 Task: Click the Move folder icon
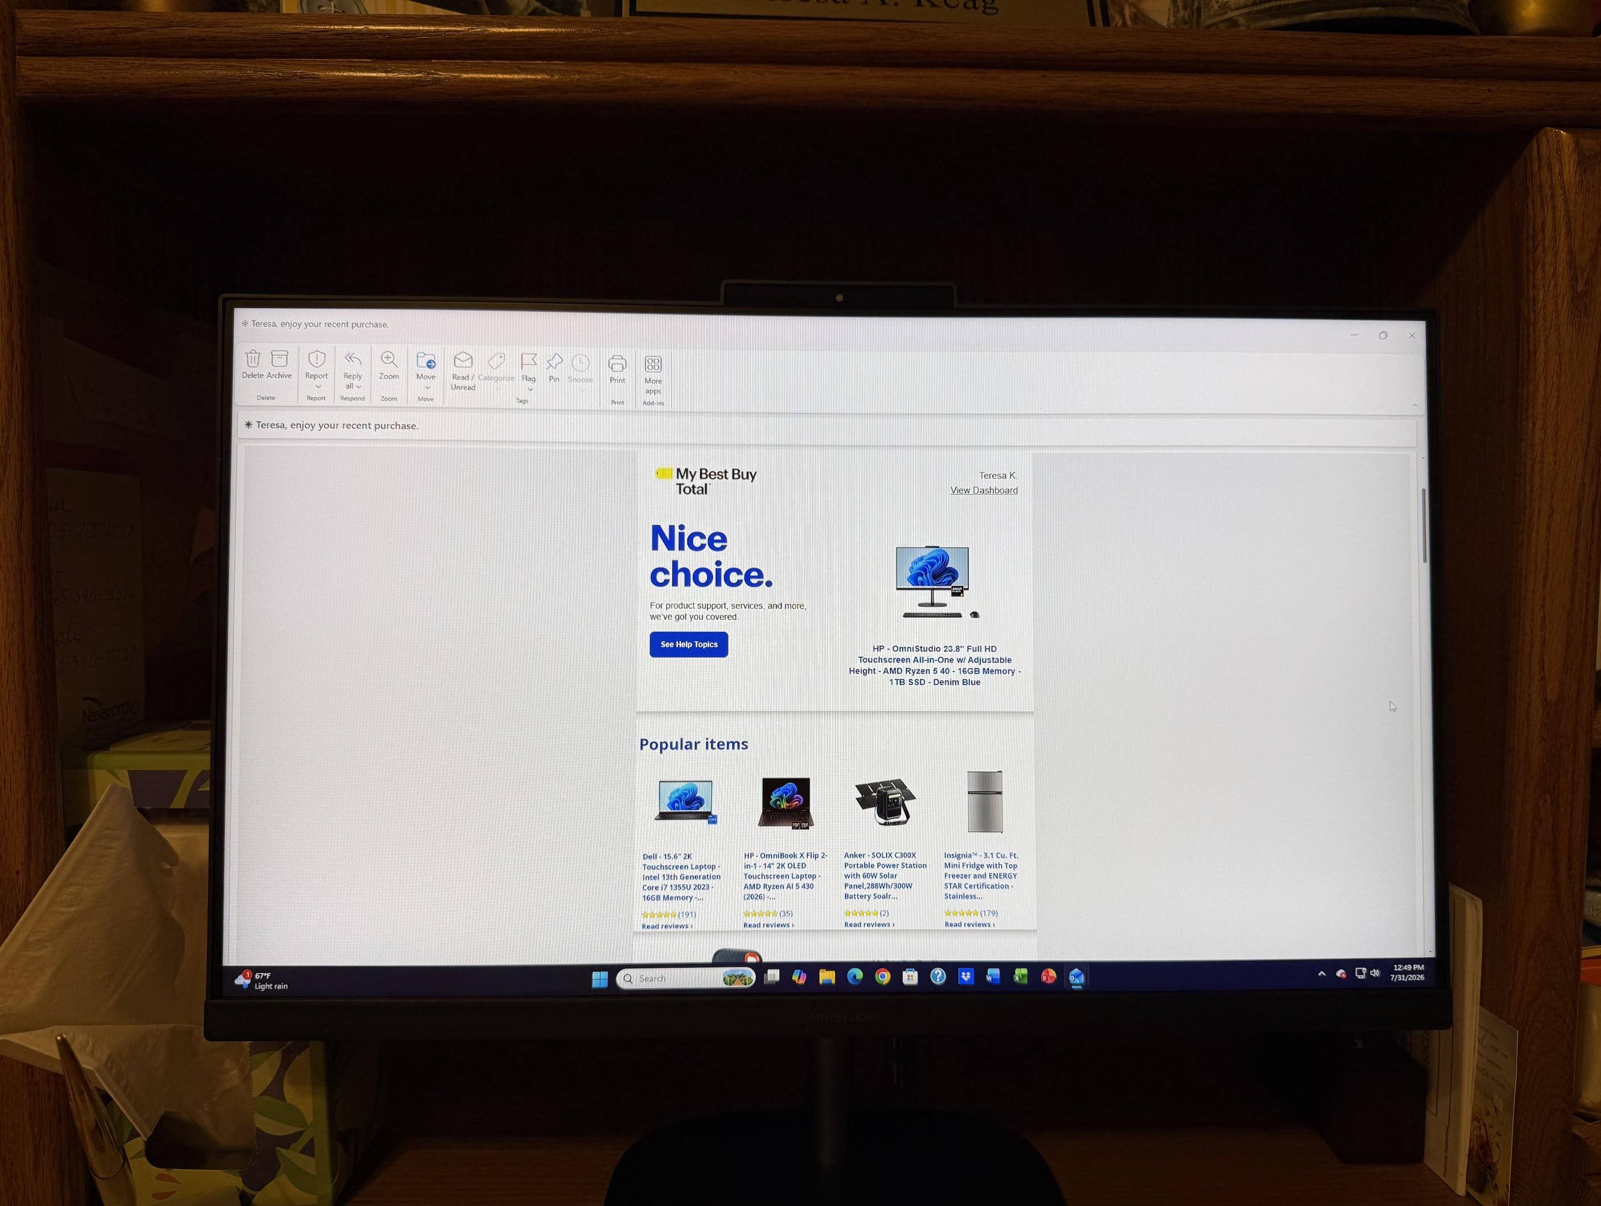coord(425,360)
